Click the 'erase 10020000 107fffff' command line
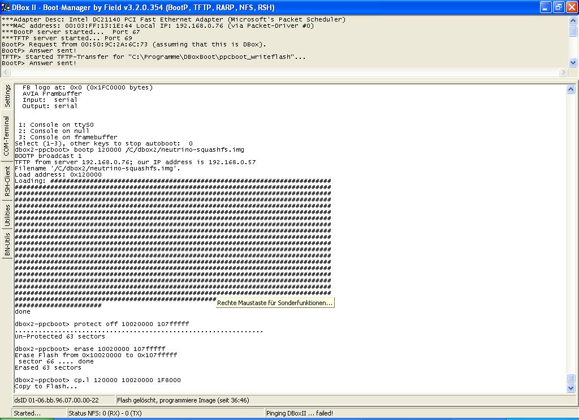Image resolution: width=579 pixels, height=420 pixels. 90,349
